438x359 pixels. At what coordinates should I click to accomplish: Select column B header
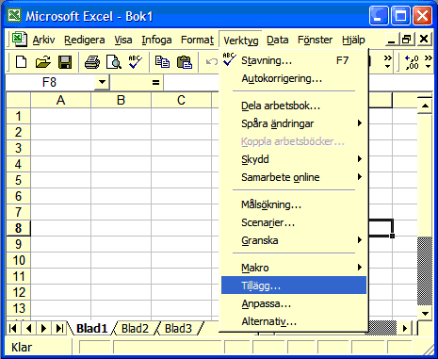coord(121,100)
